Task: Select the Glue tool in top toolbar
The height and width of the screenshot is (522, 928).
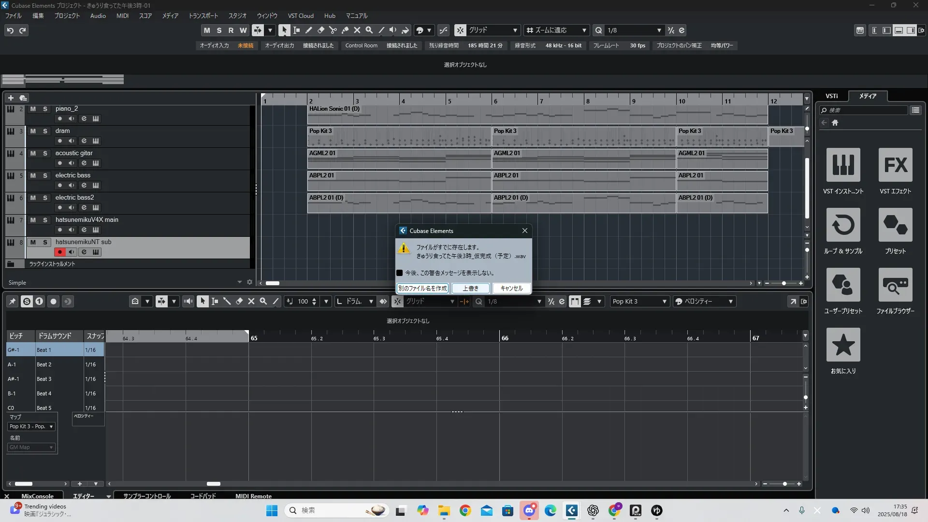Action: [x=345, y=30]
